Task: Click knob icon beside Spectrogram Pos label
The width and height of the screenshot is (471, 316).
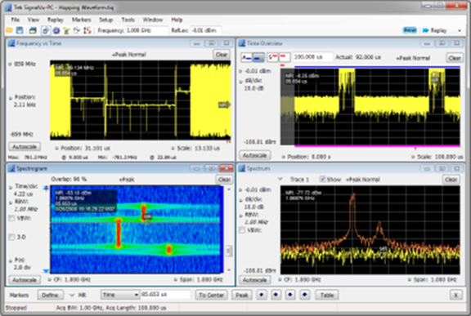Action: coord(11,260)
